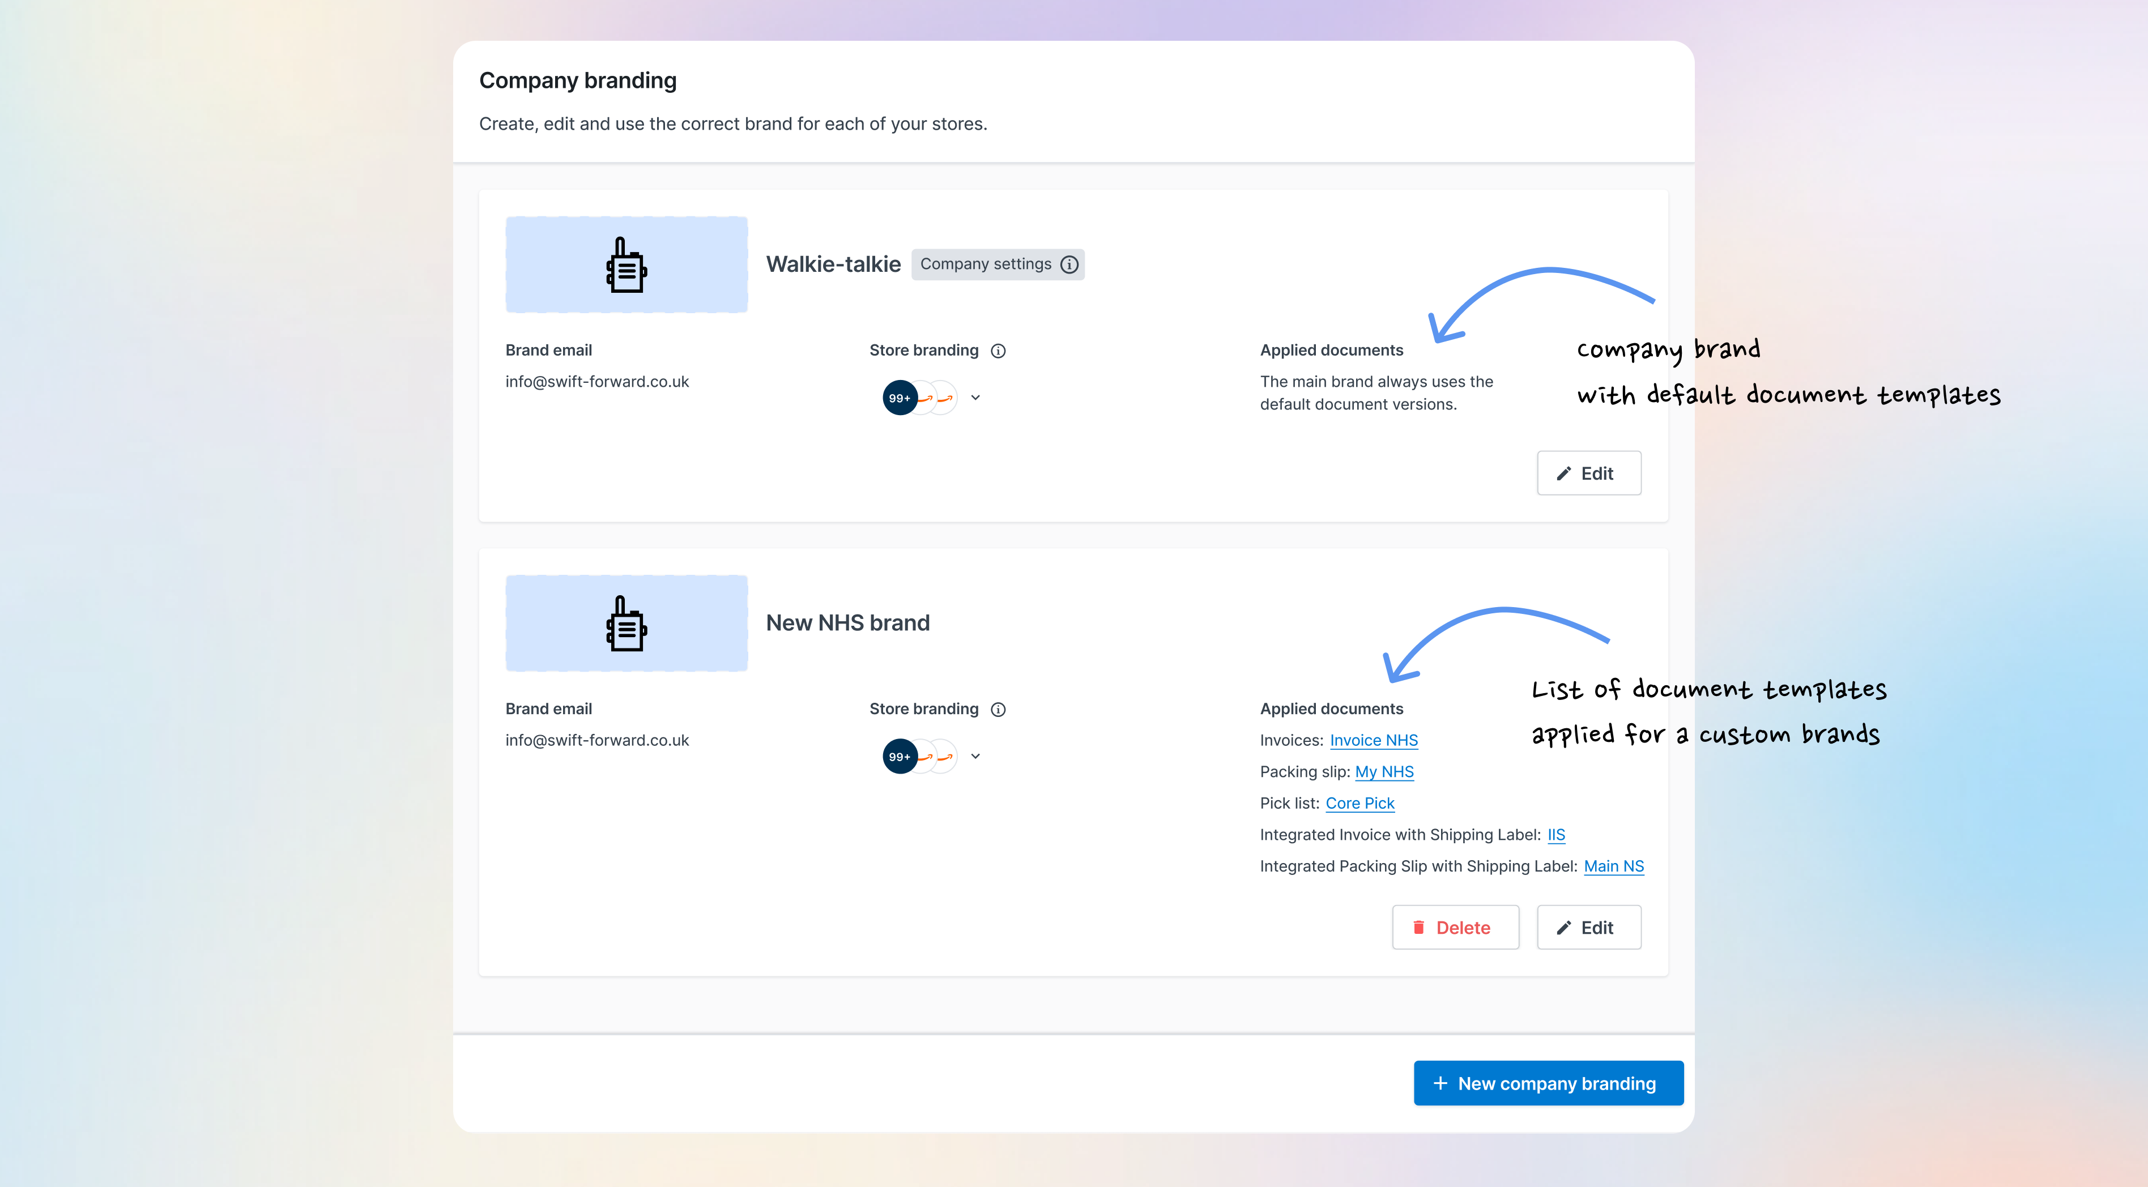Viewport: 2148px width, 1187px height.
Task: Click the 99+ store badge under Walkie-talkie
Action: (x=899, y=398)
